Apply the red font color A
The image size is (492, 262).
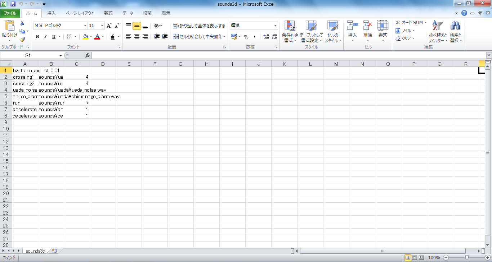click(97, 37)
